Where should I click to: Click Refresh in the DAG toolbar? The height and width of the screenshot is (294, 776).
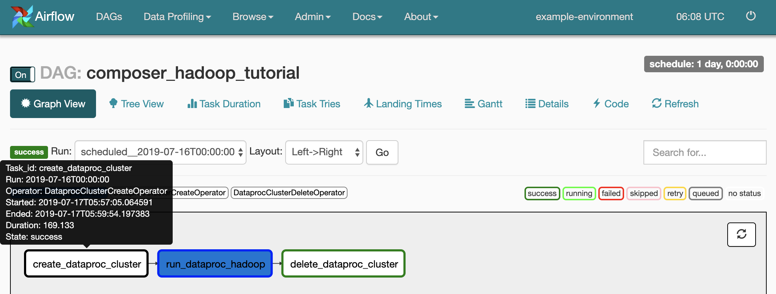point(675,104)
